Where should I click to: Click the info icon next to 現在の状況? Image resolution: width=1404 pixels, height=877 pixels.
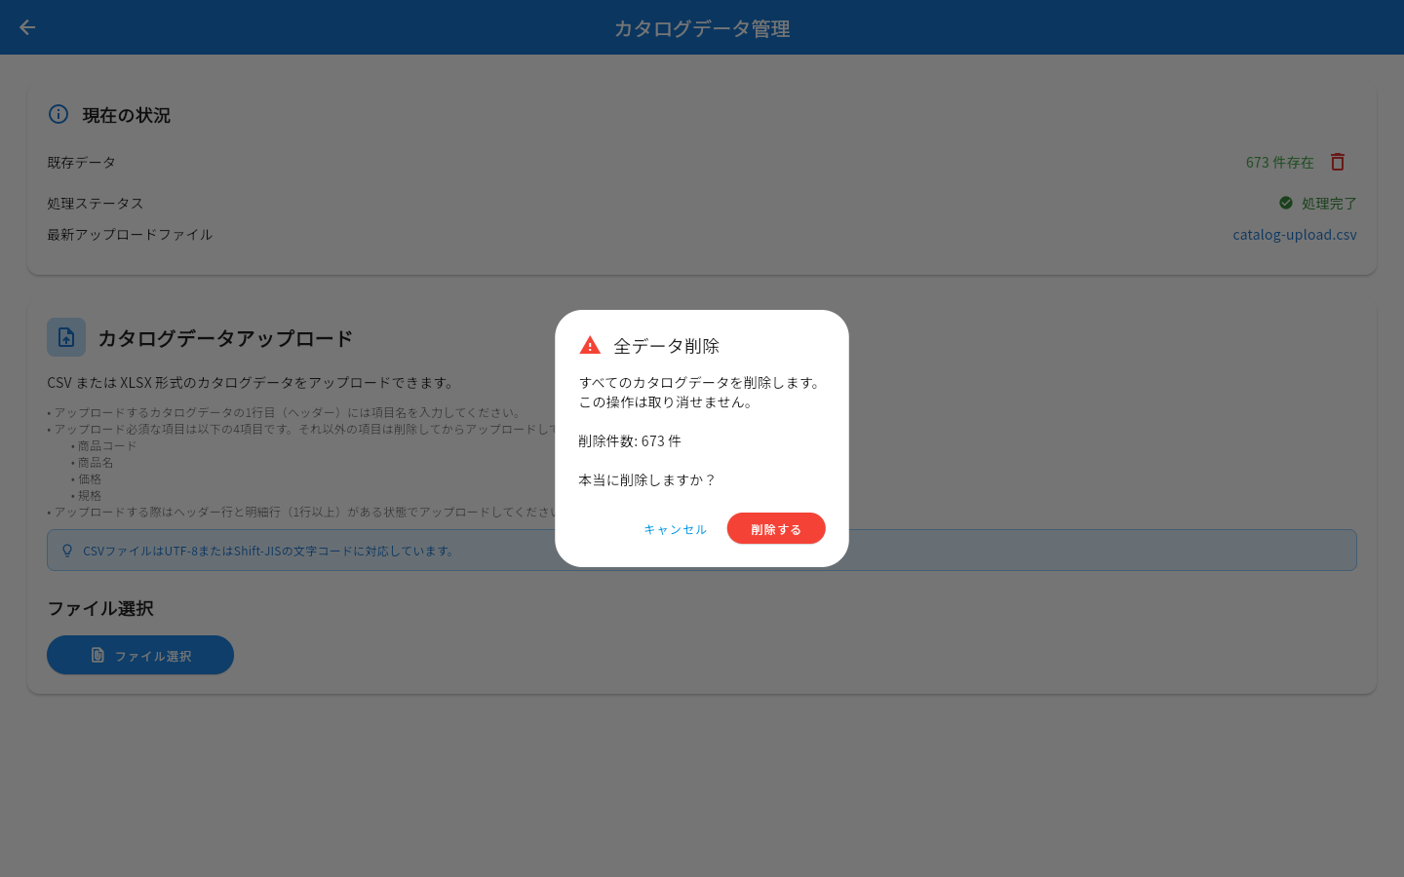(58, 114)
